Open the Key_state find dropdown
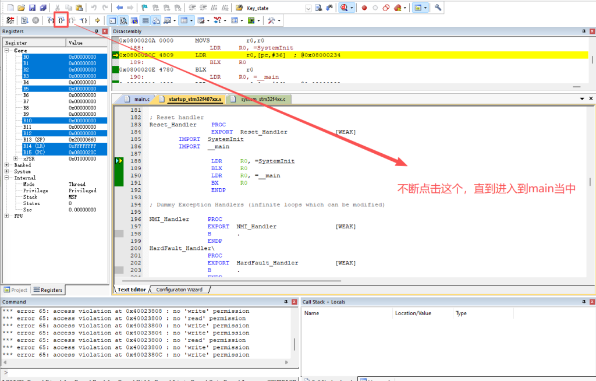The height and width of the screenshot is (381, 596). coord(308,8)
